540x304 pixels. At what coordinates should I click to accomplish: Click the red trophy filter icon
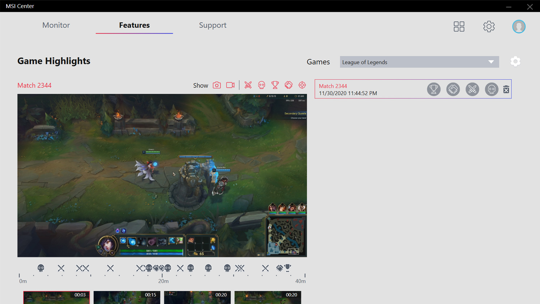[x=275, y=85]
